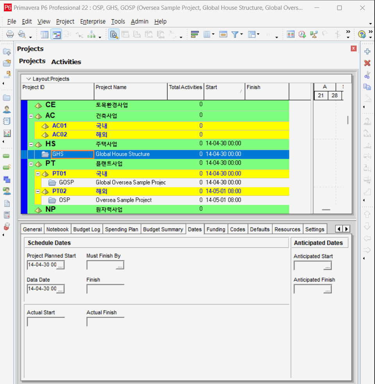The height and width of the screenshot is (384, 375).
Task: Open the Bars formatting icon
Action: 195,34
